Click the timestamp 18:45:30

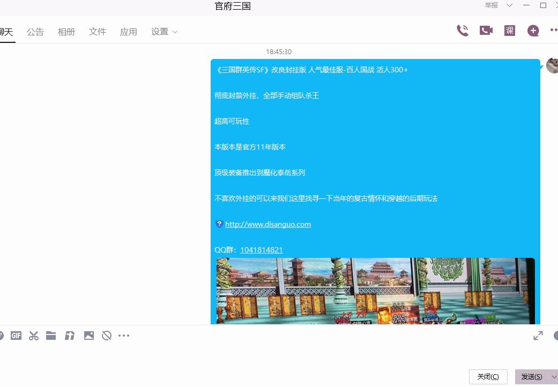(x=279, y=52)
